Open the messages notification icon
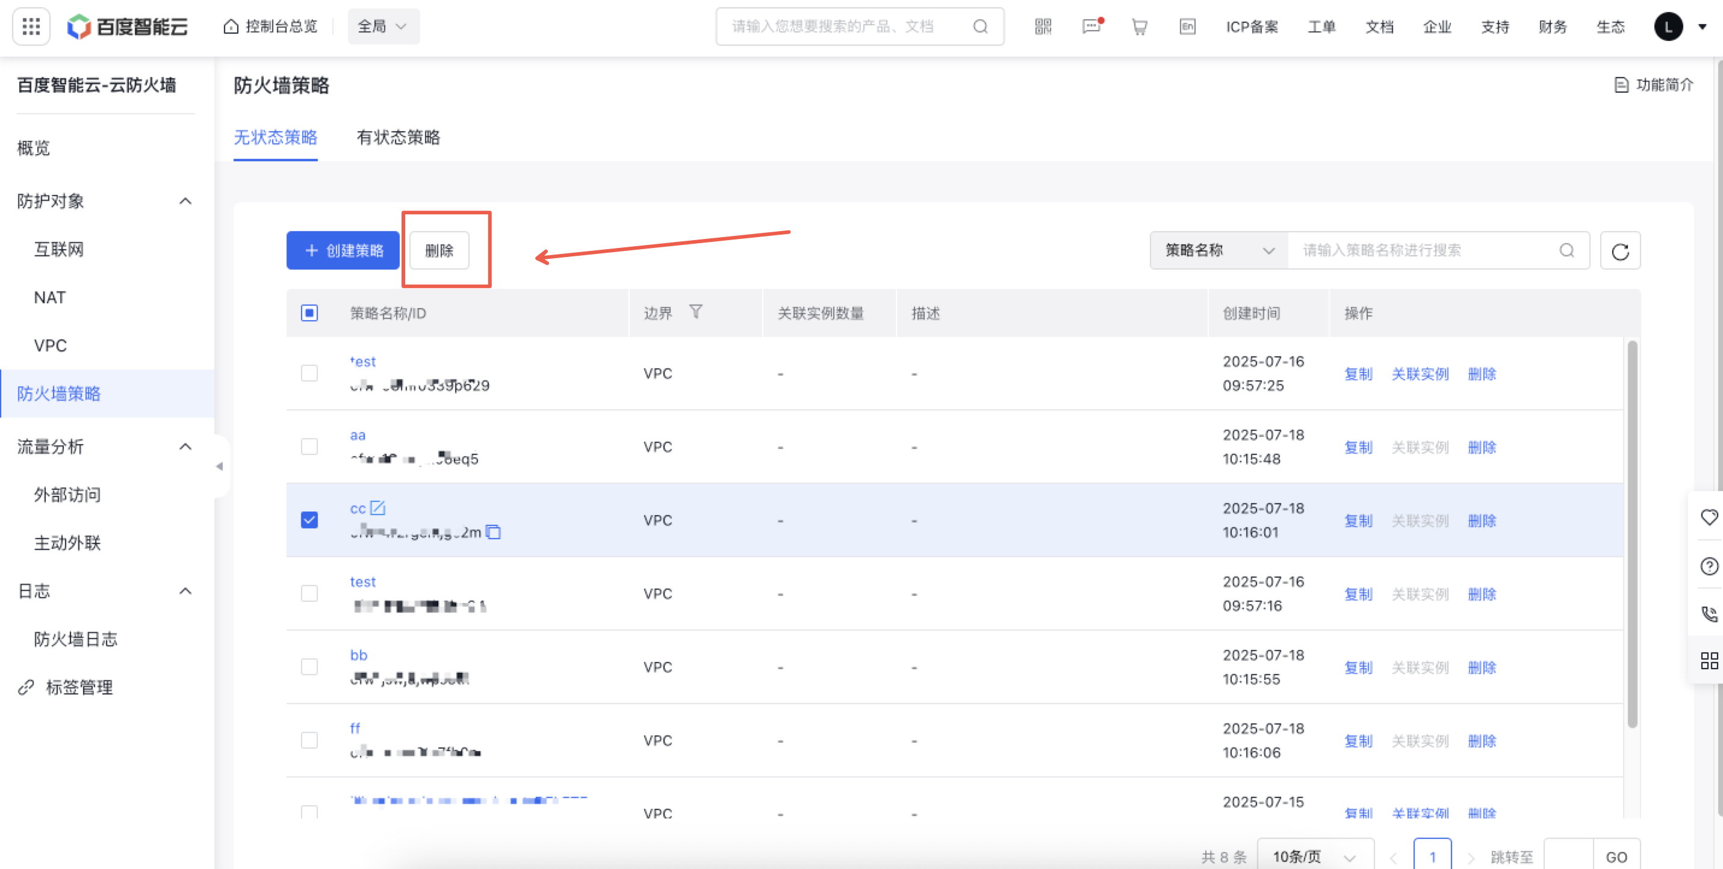The height and width of the screenshot is (869, 1723). (x=1091, y=26)
